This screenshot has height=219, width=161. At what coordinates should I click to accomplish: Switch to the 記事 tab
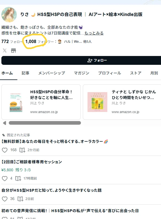click(x=25, y=73)
